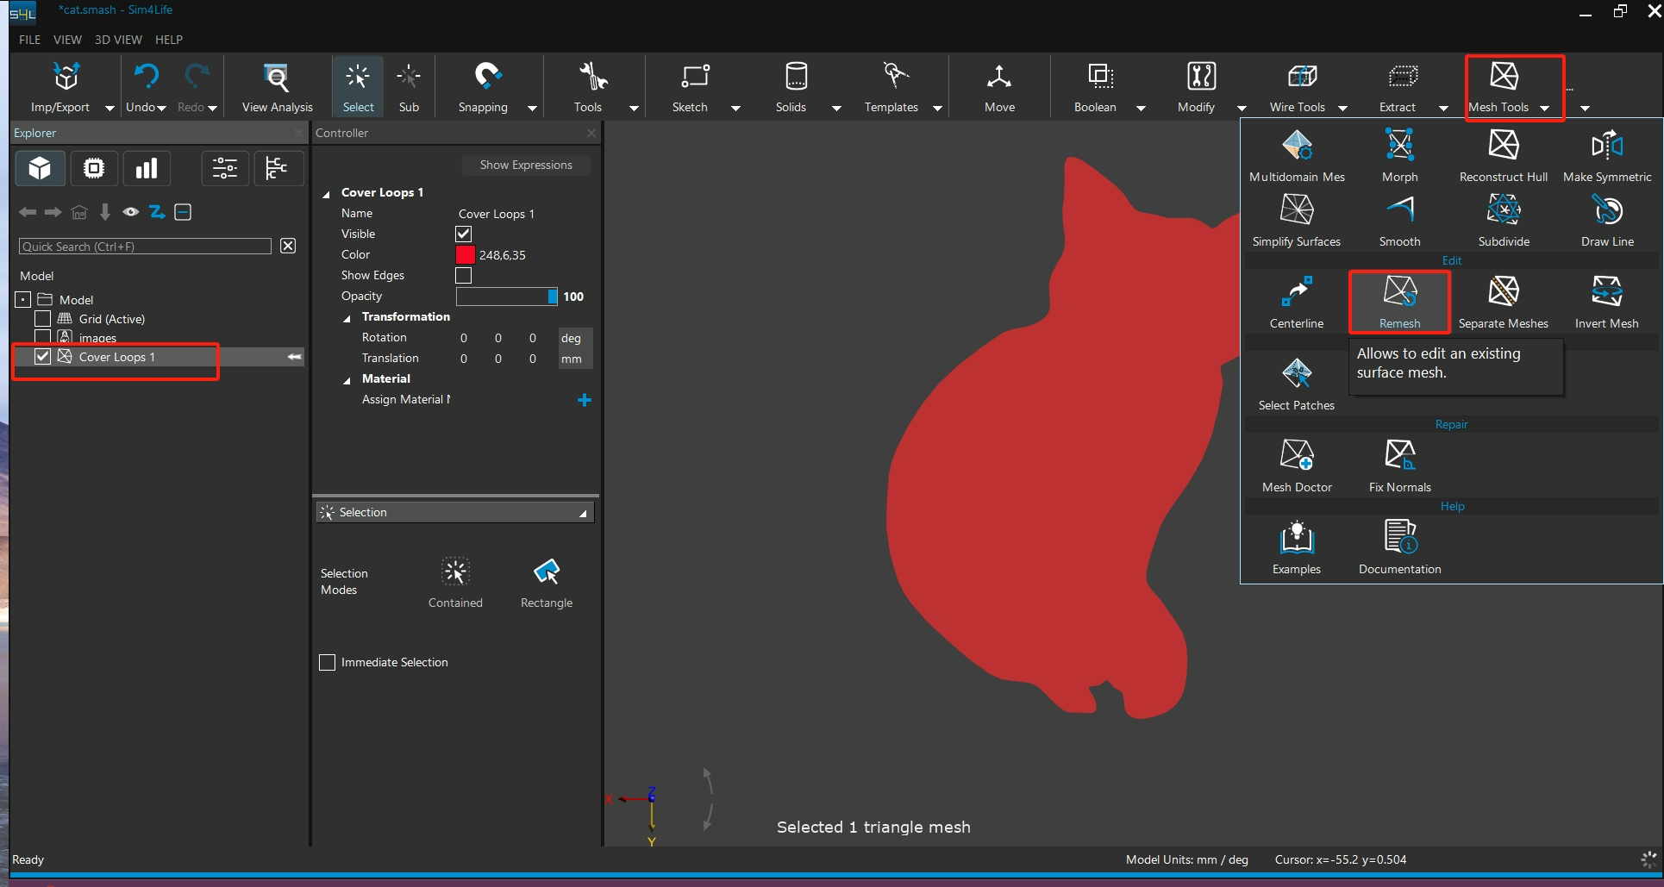This screenshot has height=887, width=1664.
Task: Toggle the Immediate Selection checkbox
Action: pyautogui.click(x=328, y=663)
